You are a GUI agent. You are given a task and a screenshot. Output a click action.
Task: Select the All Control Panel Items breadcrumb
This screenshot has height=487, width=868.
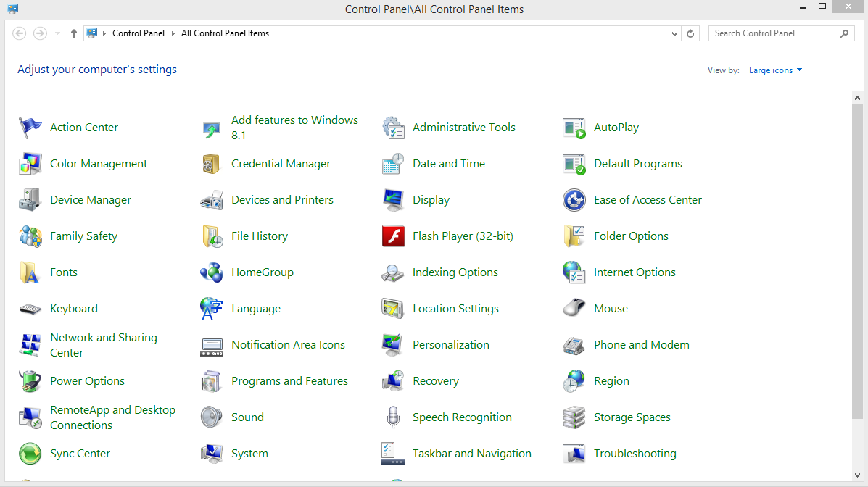(x=225, y=33)
